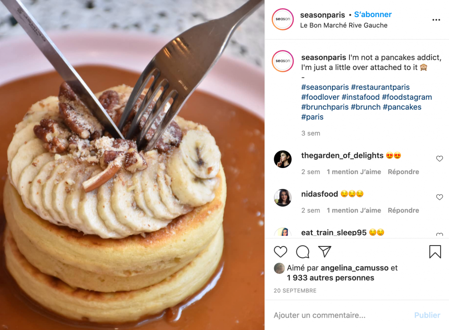View likes on nidasfood comment
449x330 pixels.
(x=354, y=210)
